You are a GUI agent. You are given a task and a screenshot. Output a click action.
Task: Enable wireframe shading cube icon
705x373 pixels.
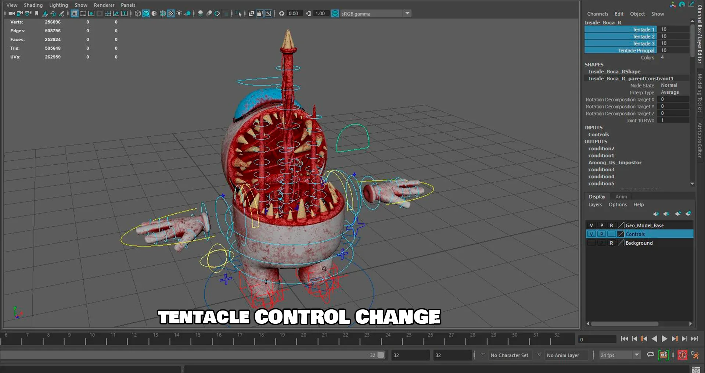[x=138, y=14]
